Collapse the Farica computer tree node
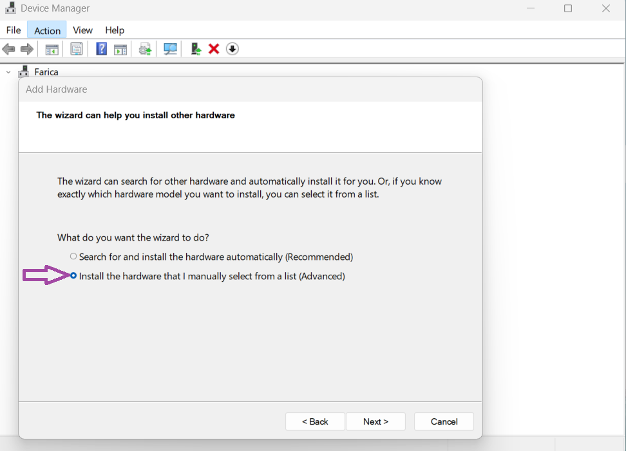The height and width of the screenshot is (451, 626). pos(8,72)
